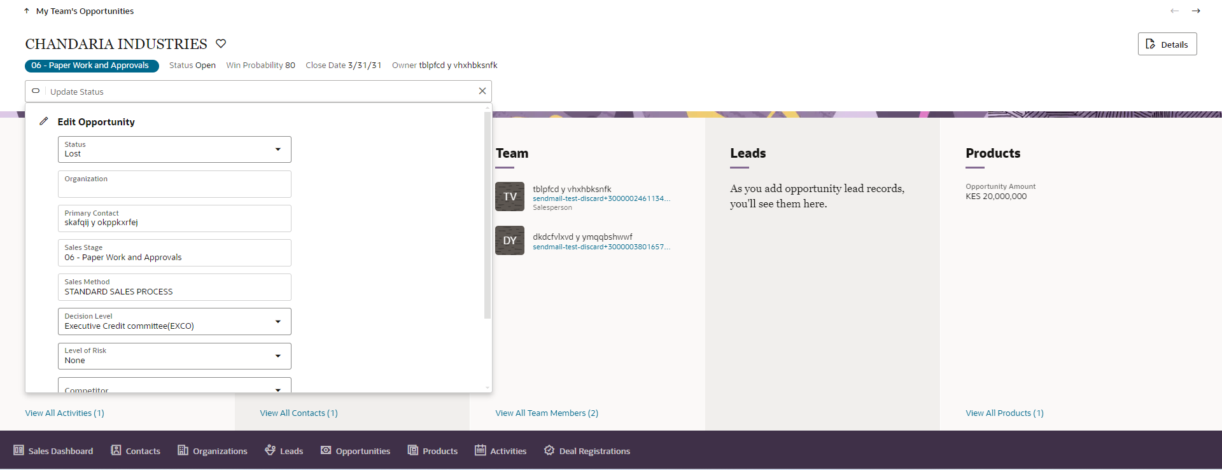Click the pencil icon beside Edit Opportunity

coord(43,121)
